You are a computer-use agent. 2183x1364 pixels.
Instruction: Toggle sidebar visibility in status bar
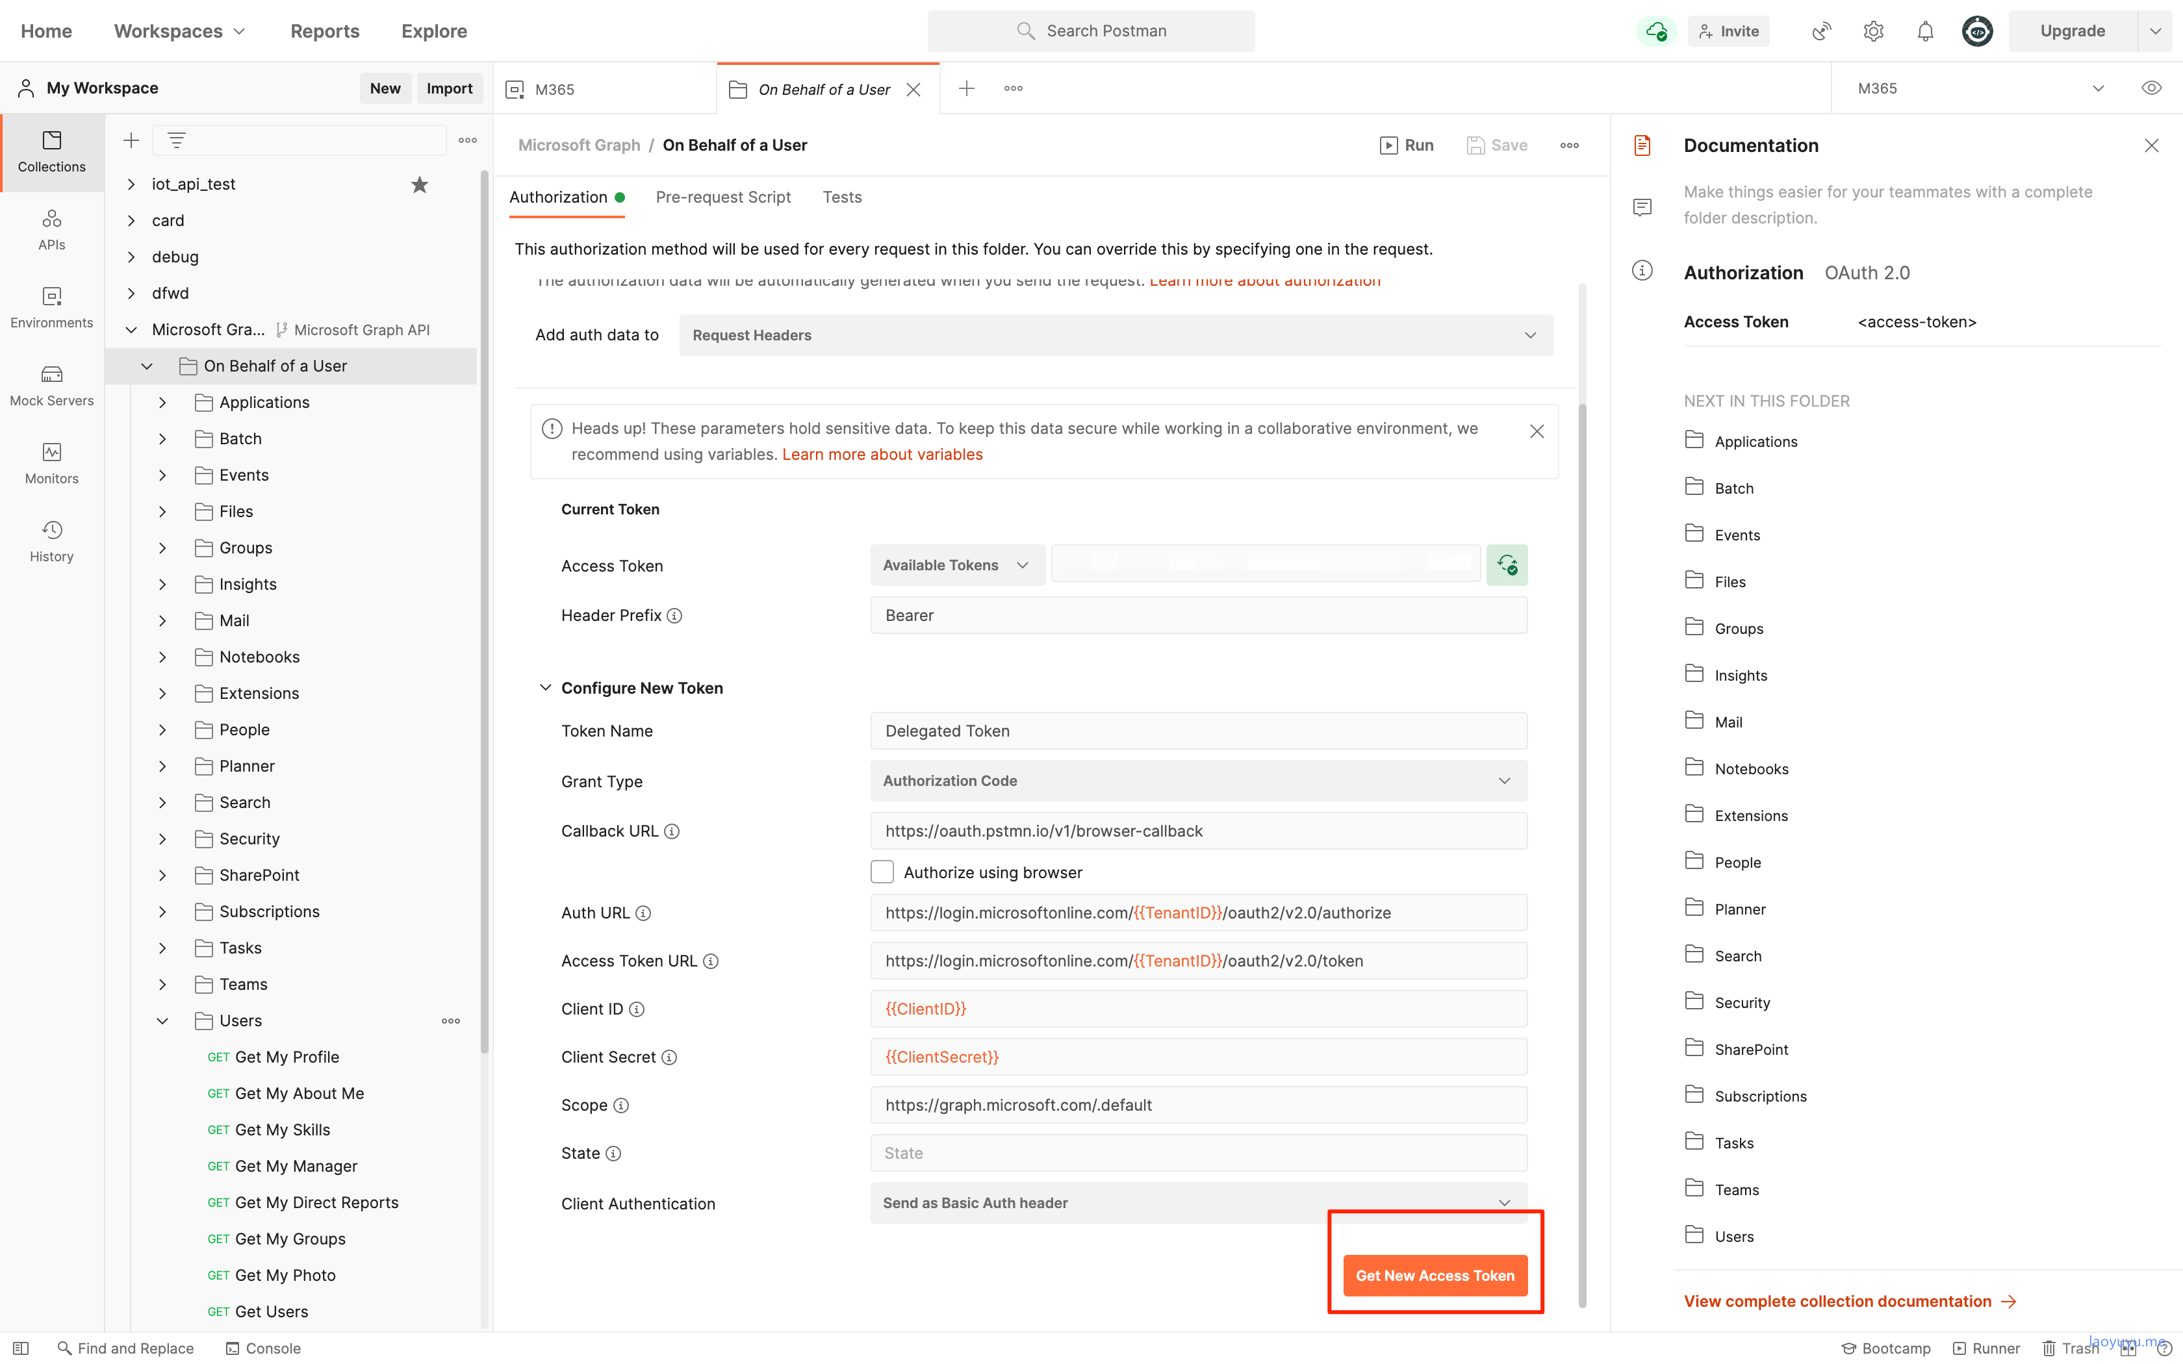21,1348
